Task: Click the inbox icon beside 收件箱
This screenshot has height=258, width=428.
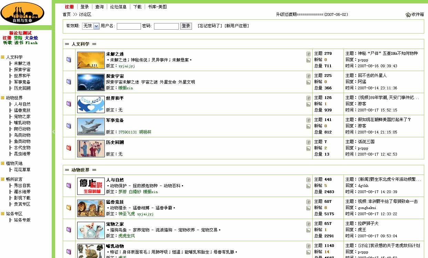Action: (x=408, y=14)
